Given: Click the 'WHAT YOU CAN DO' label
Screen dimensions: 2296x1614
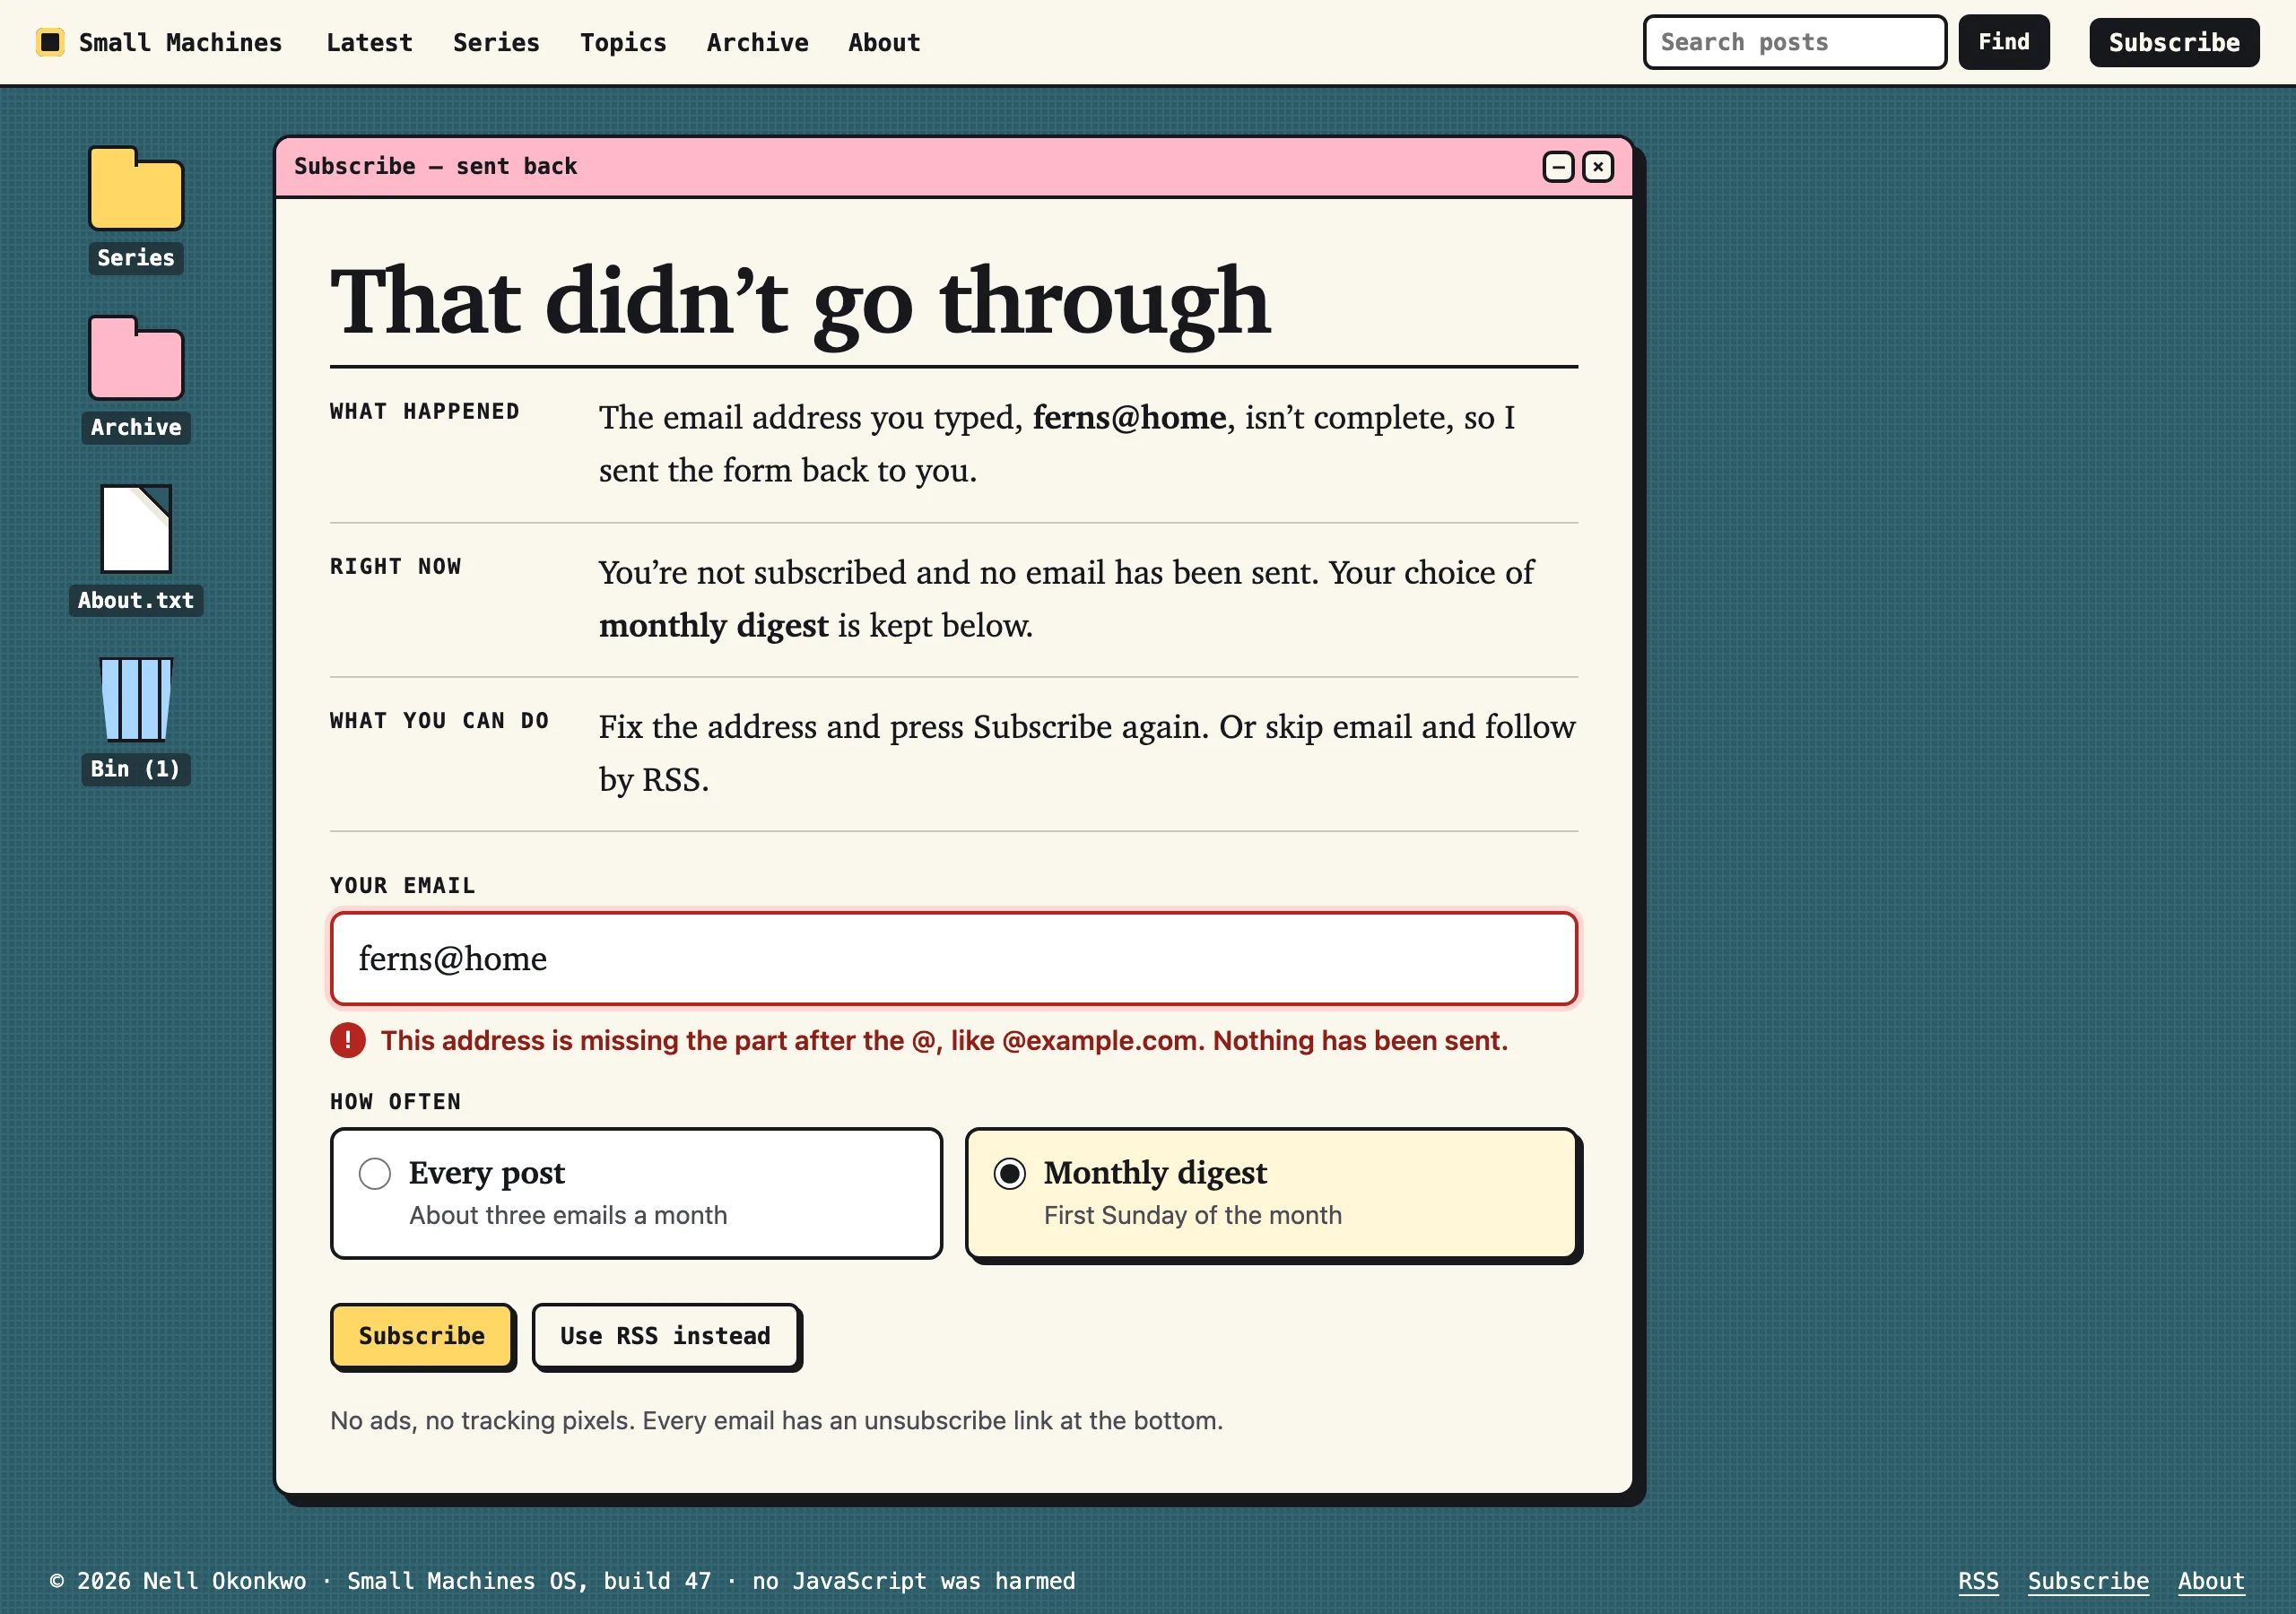Looking at the screenshot, I should (440, 720).
